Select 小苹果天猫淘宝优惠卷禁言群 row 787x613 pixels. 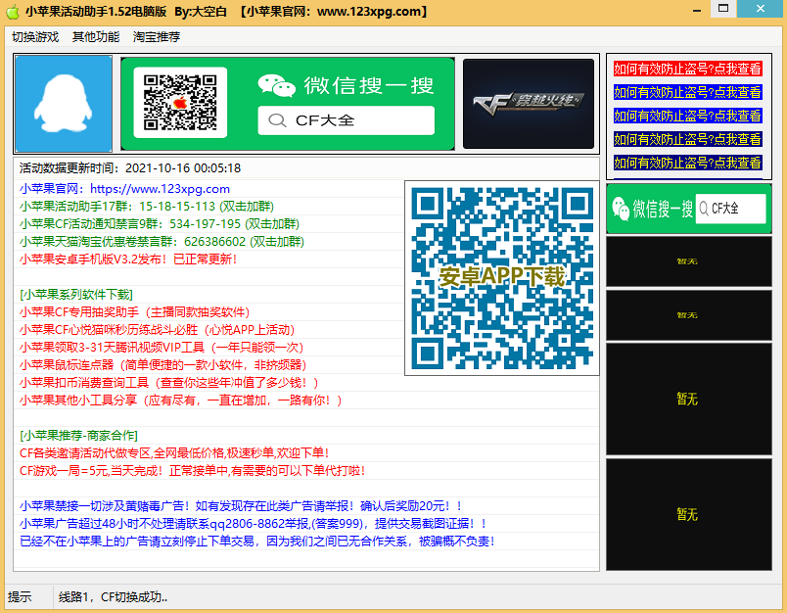point(162,242)
